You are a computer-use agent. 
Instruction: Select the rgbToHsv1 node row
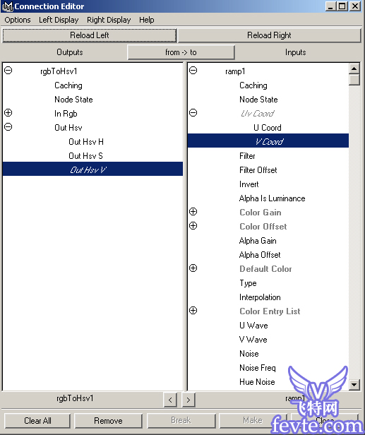[59, 71]
